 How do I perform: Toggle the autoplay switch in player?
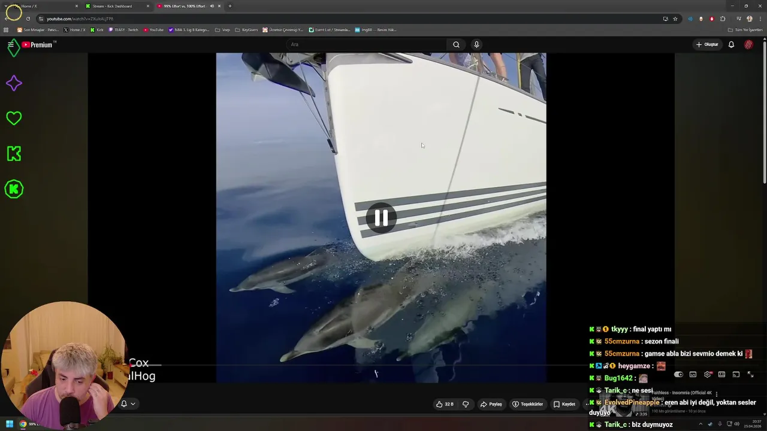tap(678, 375)
